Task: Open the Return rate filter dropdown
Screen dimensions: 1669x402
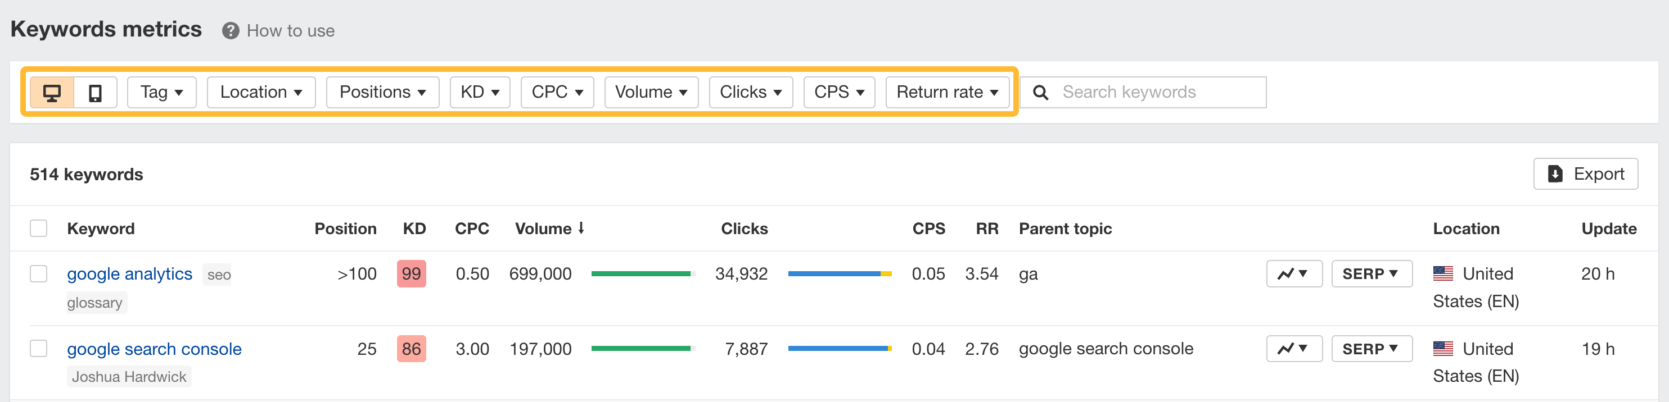Action: pos(947,93)
